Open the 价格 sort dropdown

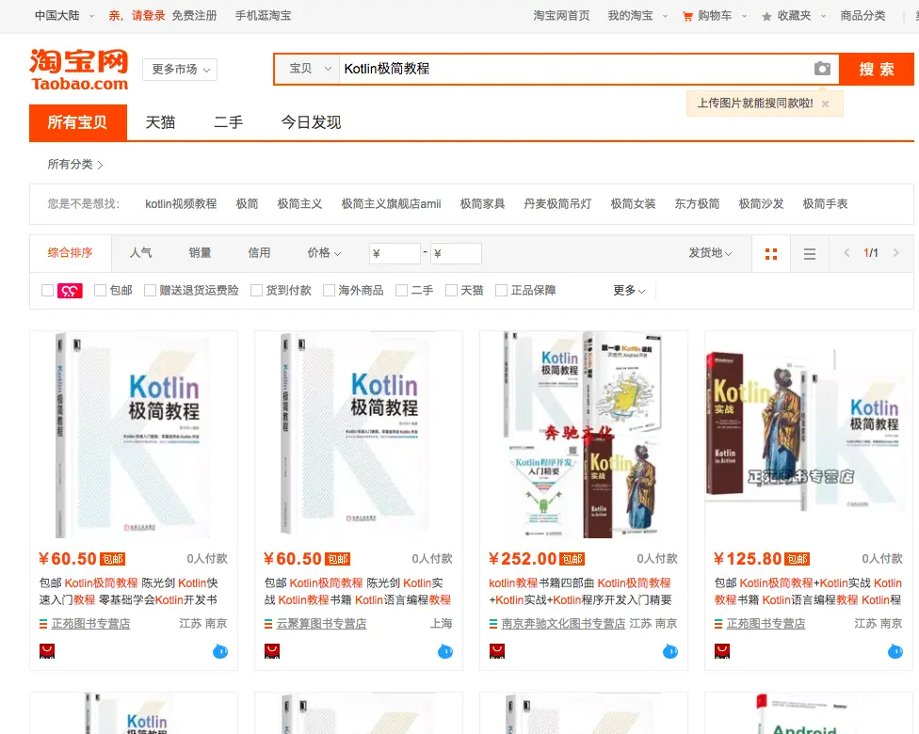coord(324,252)
